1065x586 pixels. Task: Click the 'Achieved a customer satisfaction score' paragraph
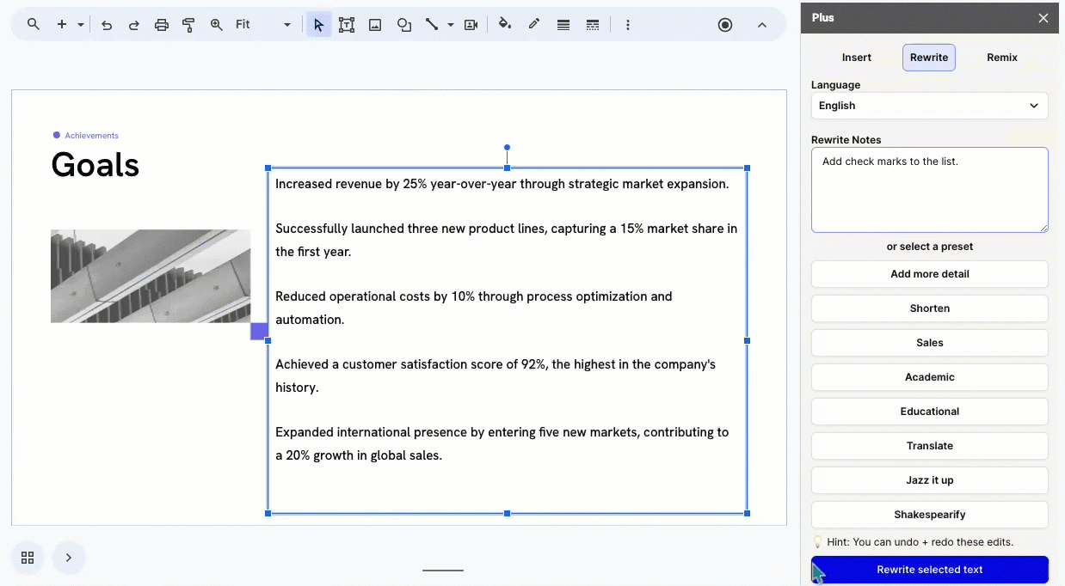coord(496,375)
